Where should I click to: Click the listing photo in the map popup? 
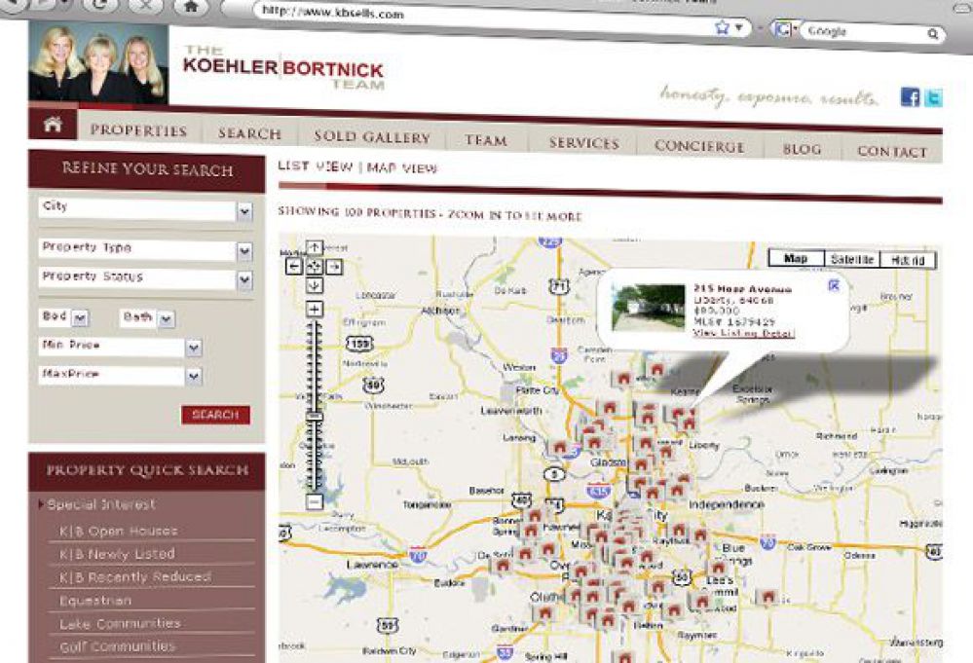(x=649, y=309)
